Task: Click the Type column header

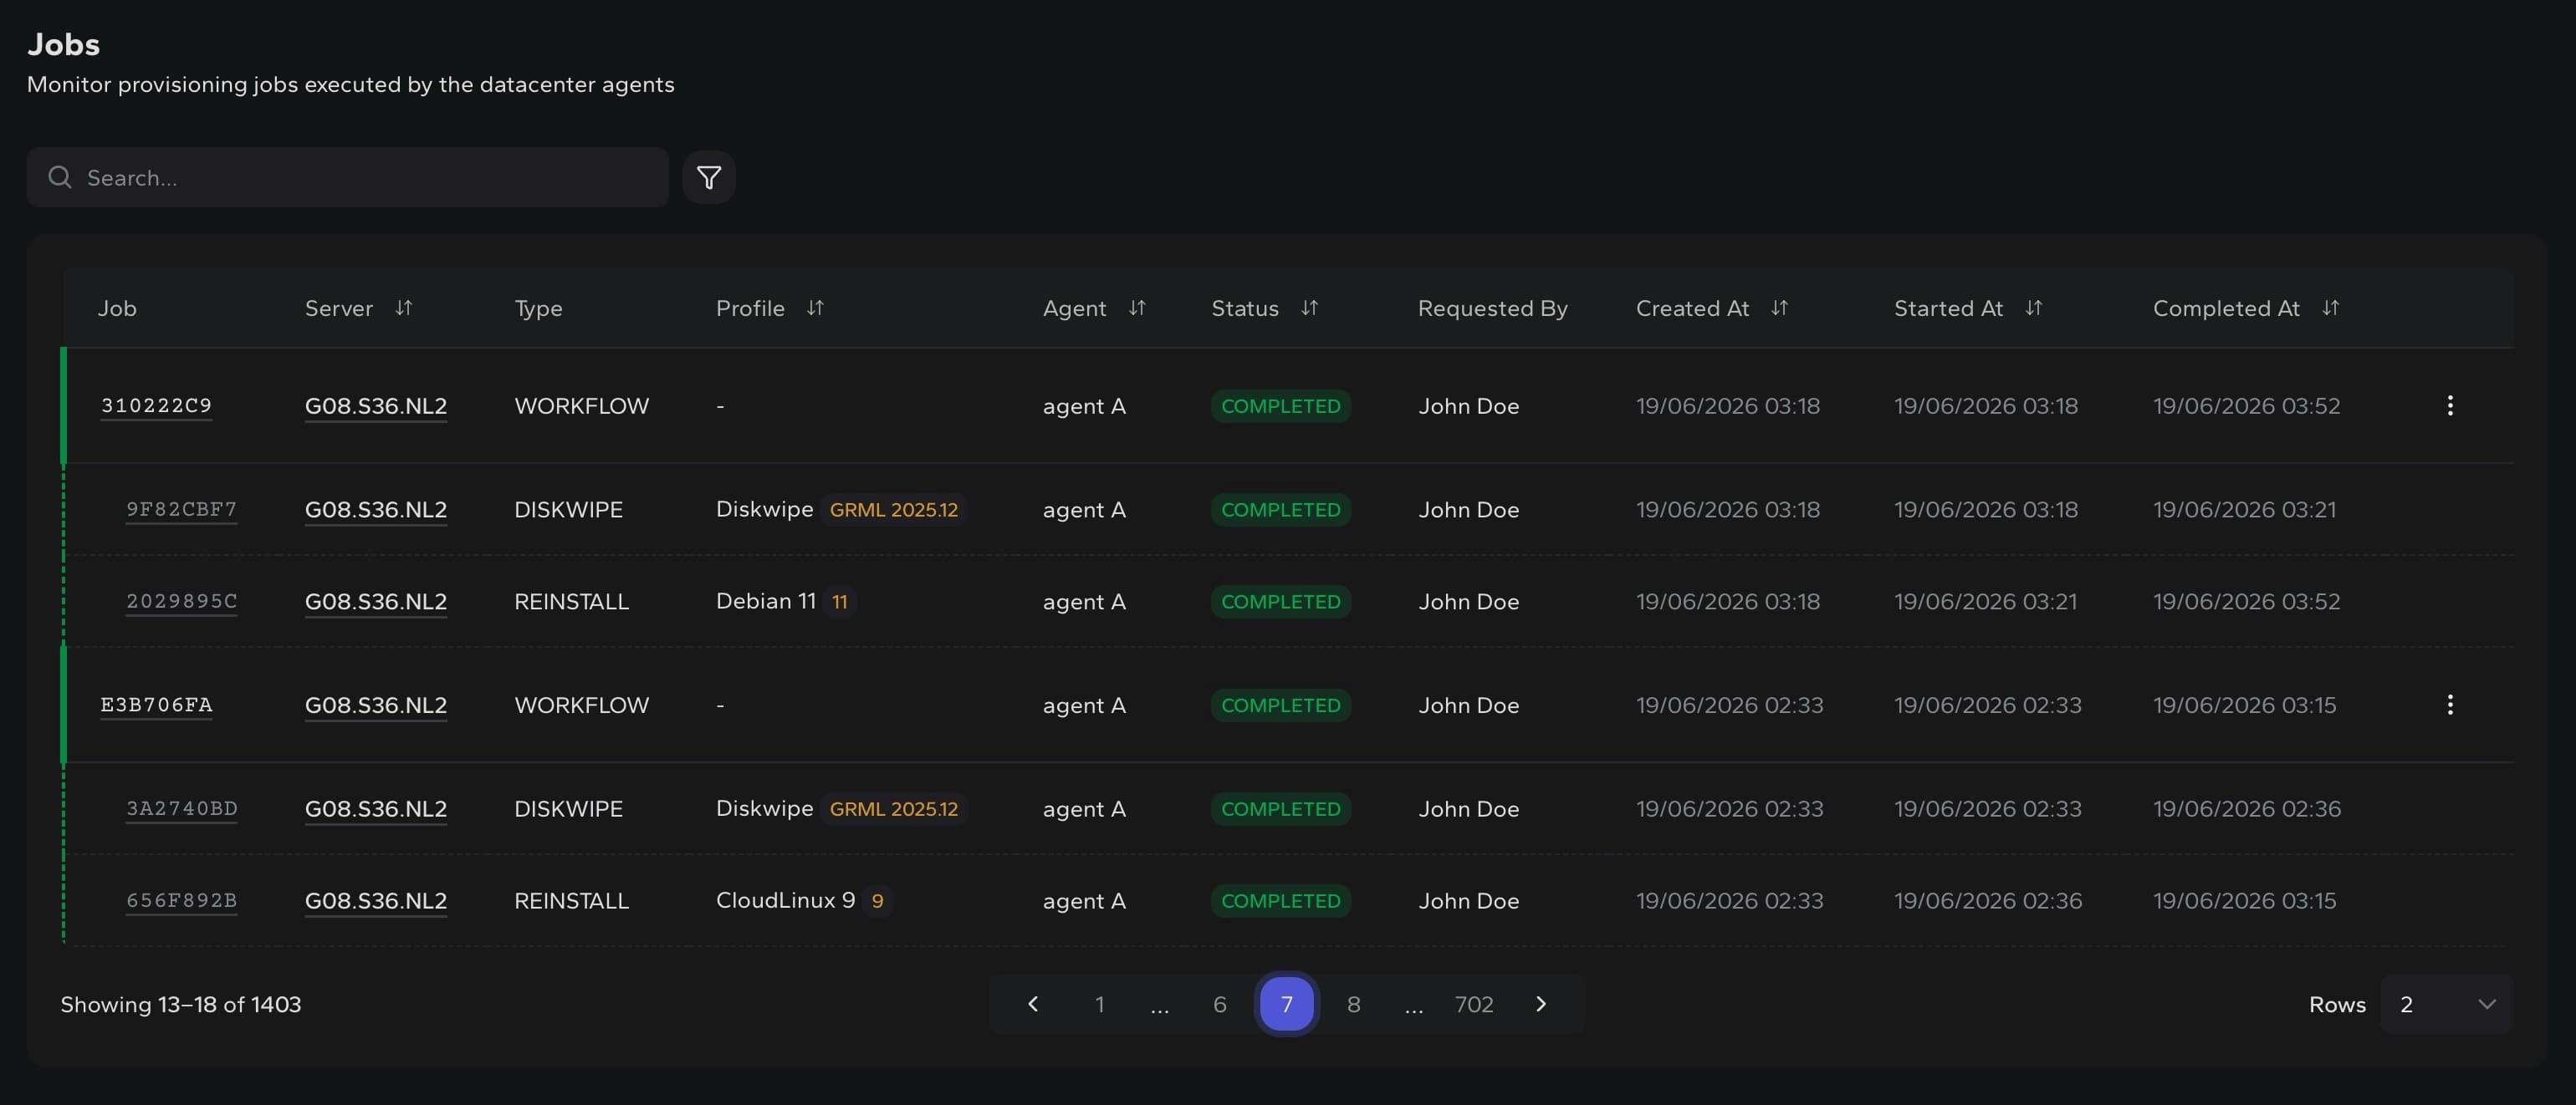Action: [x=538, y=308]
